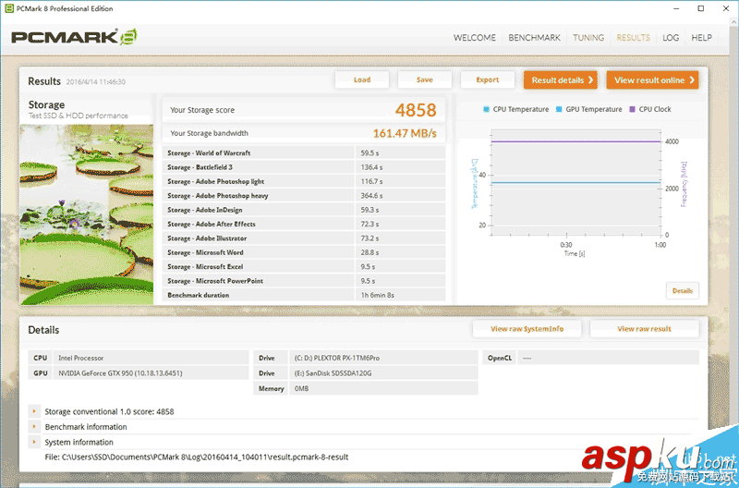View raw SystemInfo
This screenshot has height=488, width=739.
coord(527,329)
